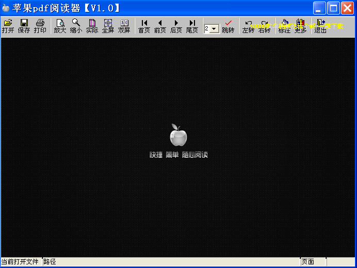Close the 苹果pdf阅读器 window
The image size is (357, 268).
point(347,8)
